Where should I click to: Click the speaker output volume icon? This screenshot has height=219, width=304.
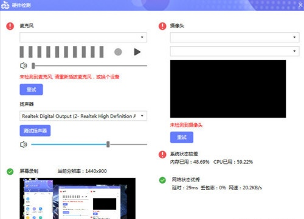coord(24,144)
